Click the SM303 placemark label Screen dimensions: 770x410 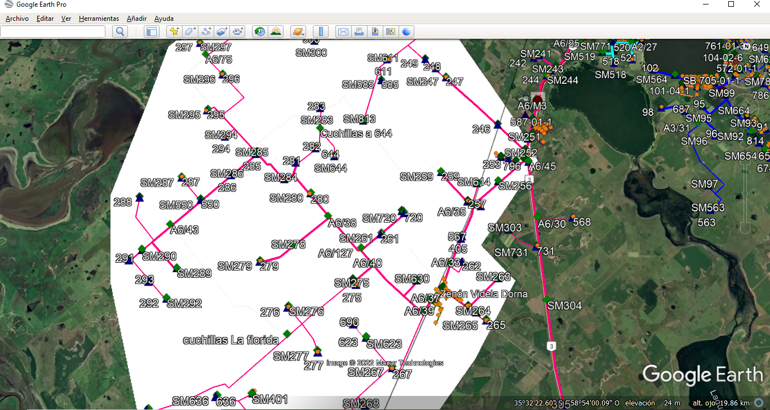pyautogui.click(x=505, y=228)
